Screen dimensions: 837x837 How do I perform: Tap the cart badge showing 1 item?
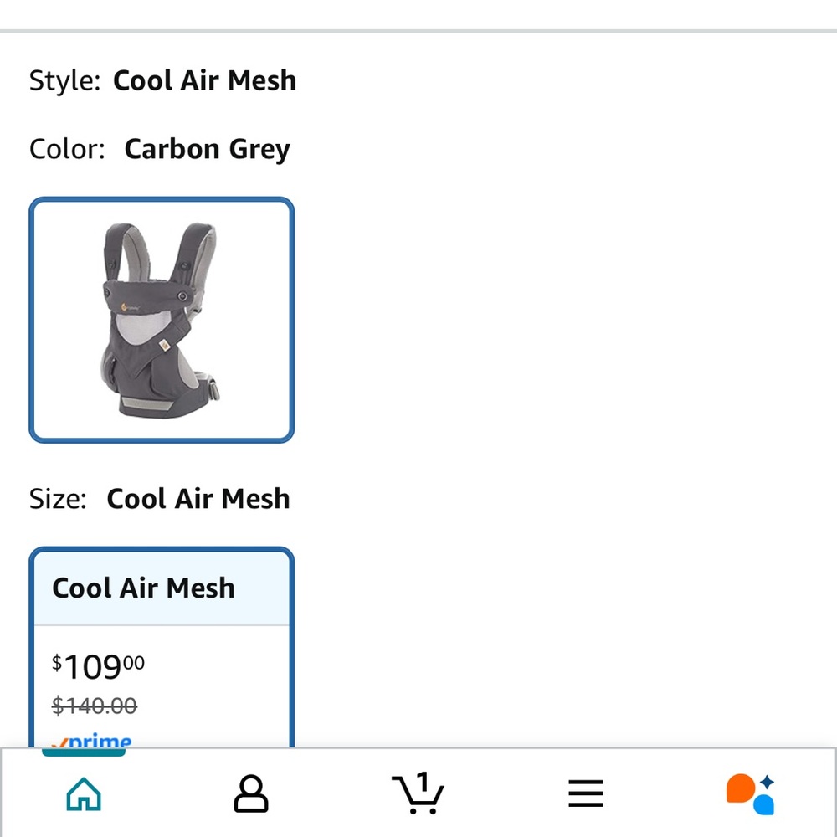[x=423, y=780]
